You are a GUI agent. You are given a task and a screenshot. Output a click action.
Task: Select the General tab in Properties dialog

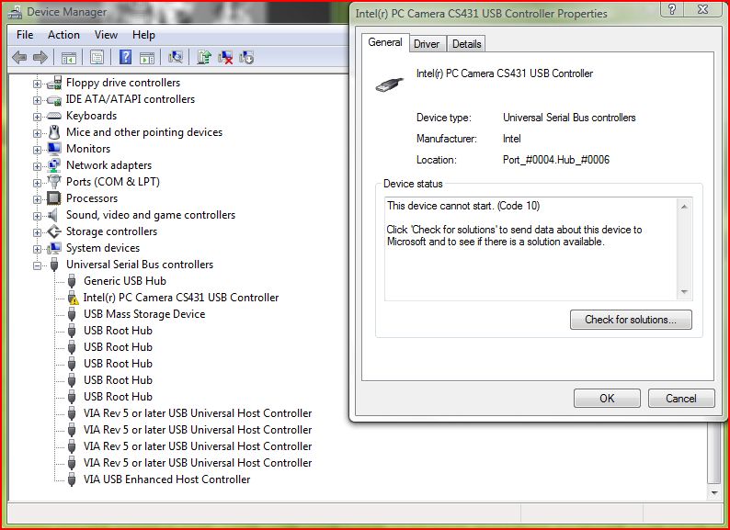[x=385, y=42]
